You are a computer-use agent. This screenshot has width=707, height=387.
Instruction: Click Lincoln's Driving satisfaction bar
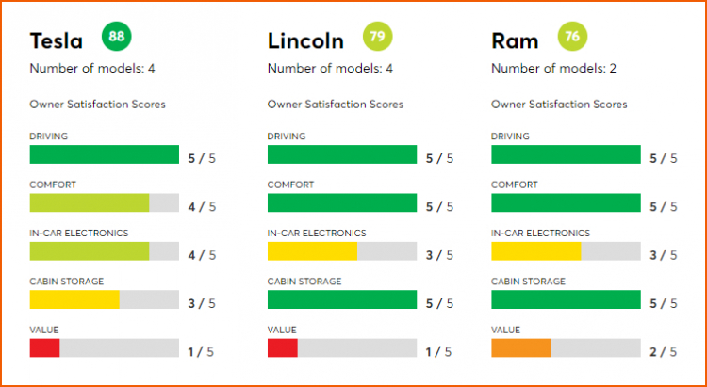click(341, 154)
